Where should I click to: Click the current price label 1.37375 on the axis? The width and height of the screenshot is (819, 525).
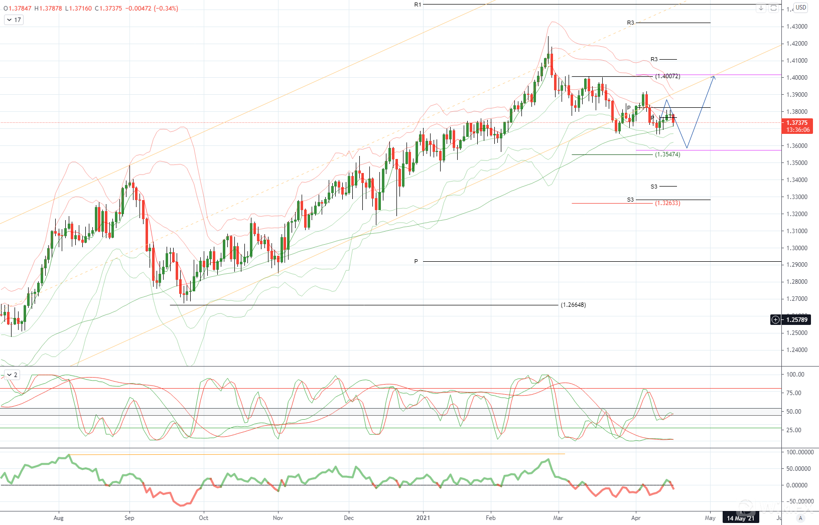[796, 123]
